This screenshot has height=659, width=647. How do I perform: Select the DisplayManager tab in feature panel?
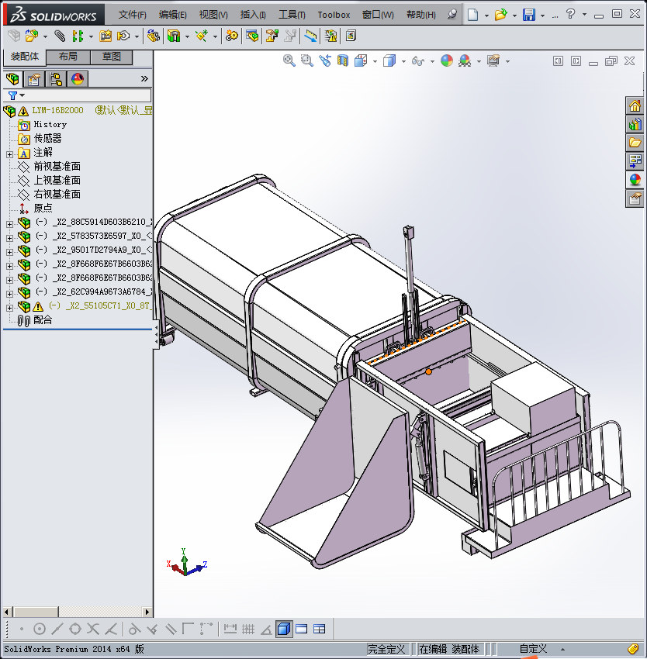pyautogui.click(x=77, y=78)
